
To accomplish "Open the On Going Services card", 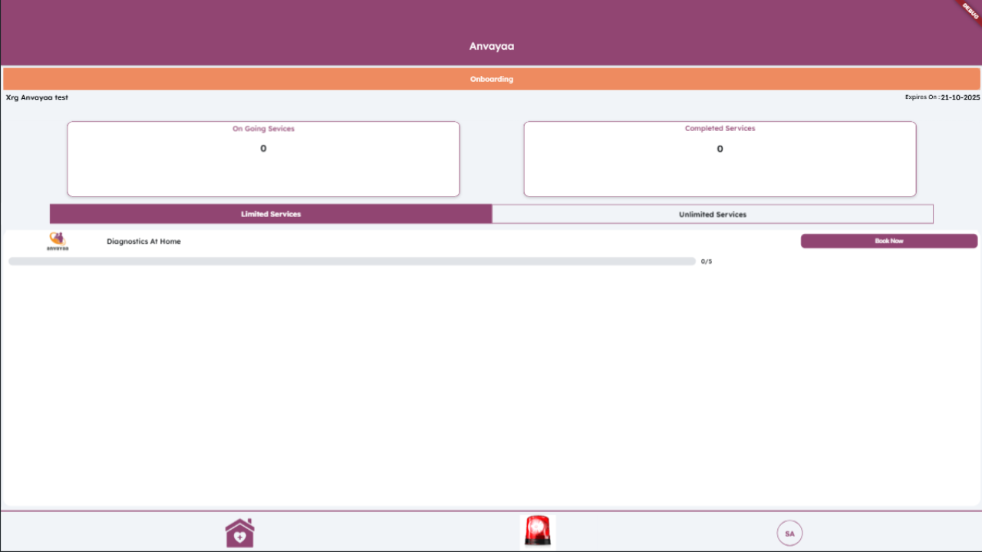I will click(x=263, y=159).
